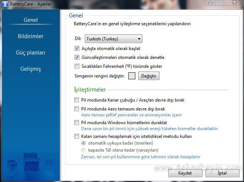Viewport: 244px width, 182px height.
Task: Choose kapasite %0 olana kadar radio option
Action: click(83, 150)
